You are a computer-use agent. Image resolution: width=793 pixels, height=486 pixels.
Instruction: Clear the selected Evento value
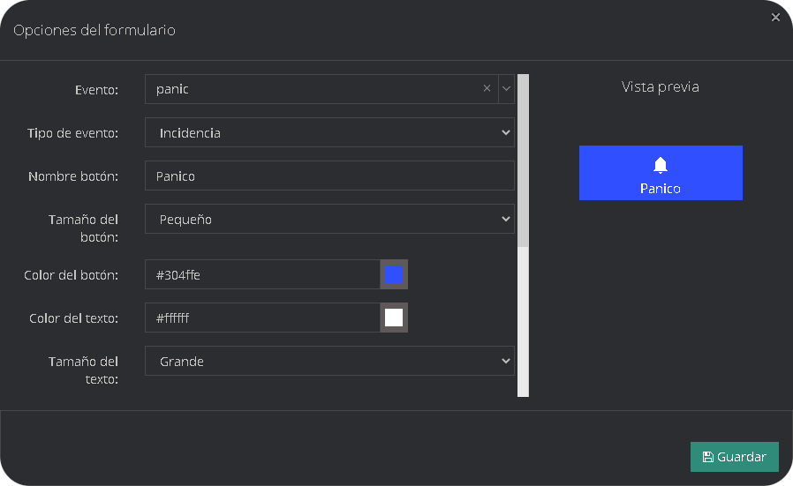pos(487,88)
